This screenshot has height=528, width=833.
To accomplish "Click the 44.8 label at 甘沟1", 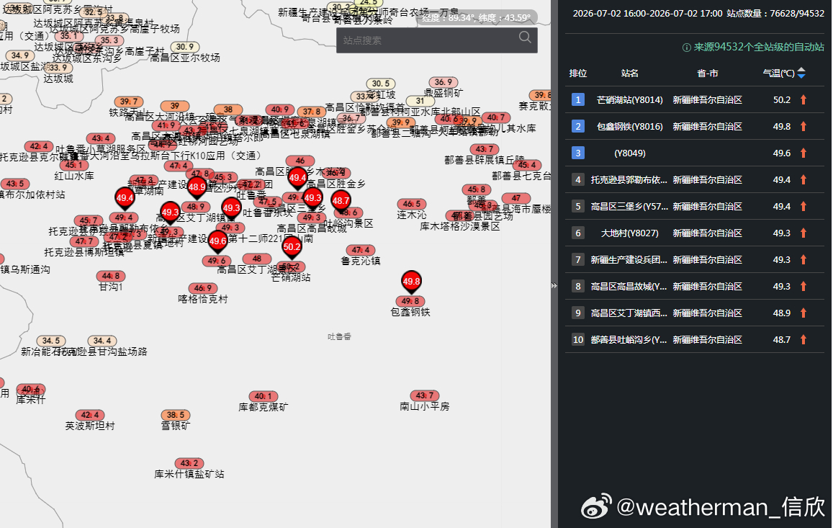I will (111, 275).
